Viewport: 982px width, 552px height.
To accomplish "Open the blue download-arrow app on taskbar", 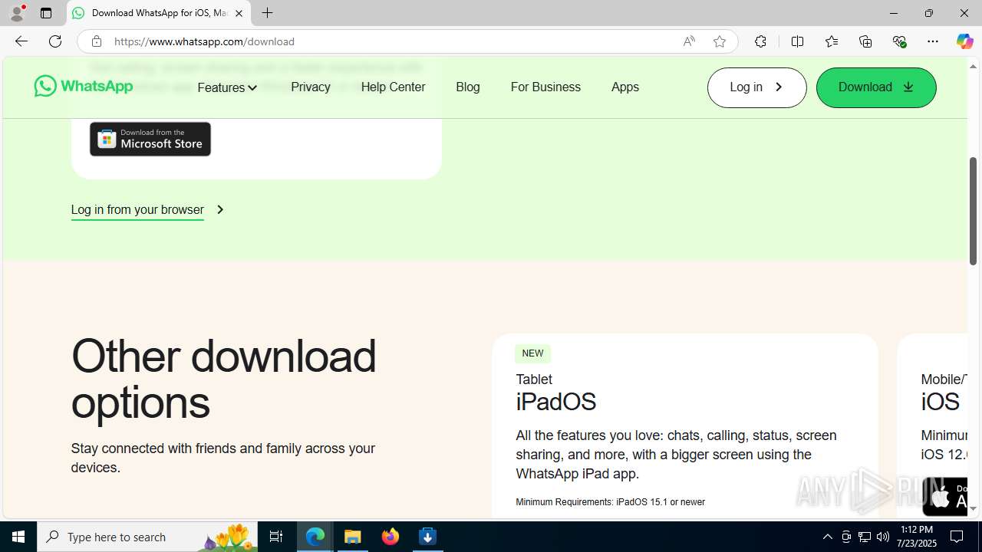I will pyautogui.click(x=428, y=537).
